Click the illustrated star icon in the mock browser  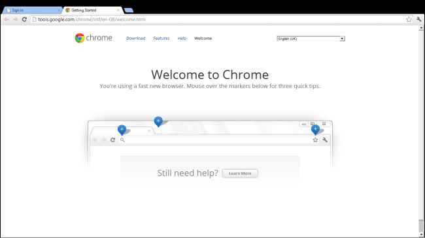315,140
